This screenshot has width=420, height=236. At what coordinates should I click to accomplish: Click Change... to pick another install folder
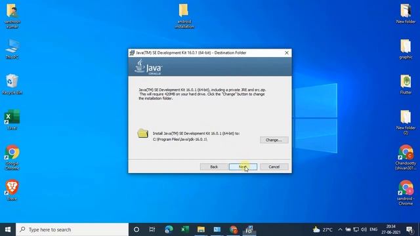pyautogui.click(x=274, y=140)
